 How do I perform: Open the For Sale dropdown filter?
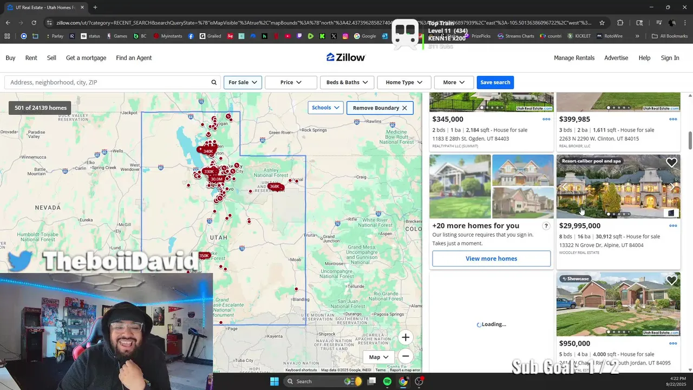coord(243,82)
